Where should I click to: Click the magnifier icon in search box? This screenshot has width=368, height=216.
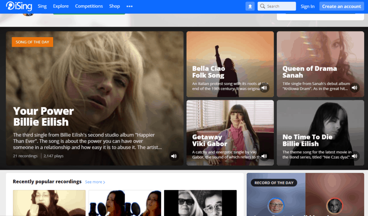coord(263,6)
